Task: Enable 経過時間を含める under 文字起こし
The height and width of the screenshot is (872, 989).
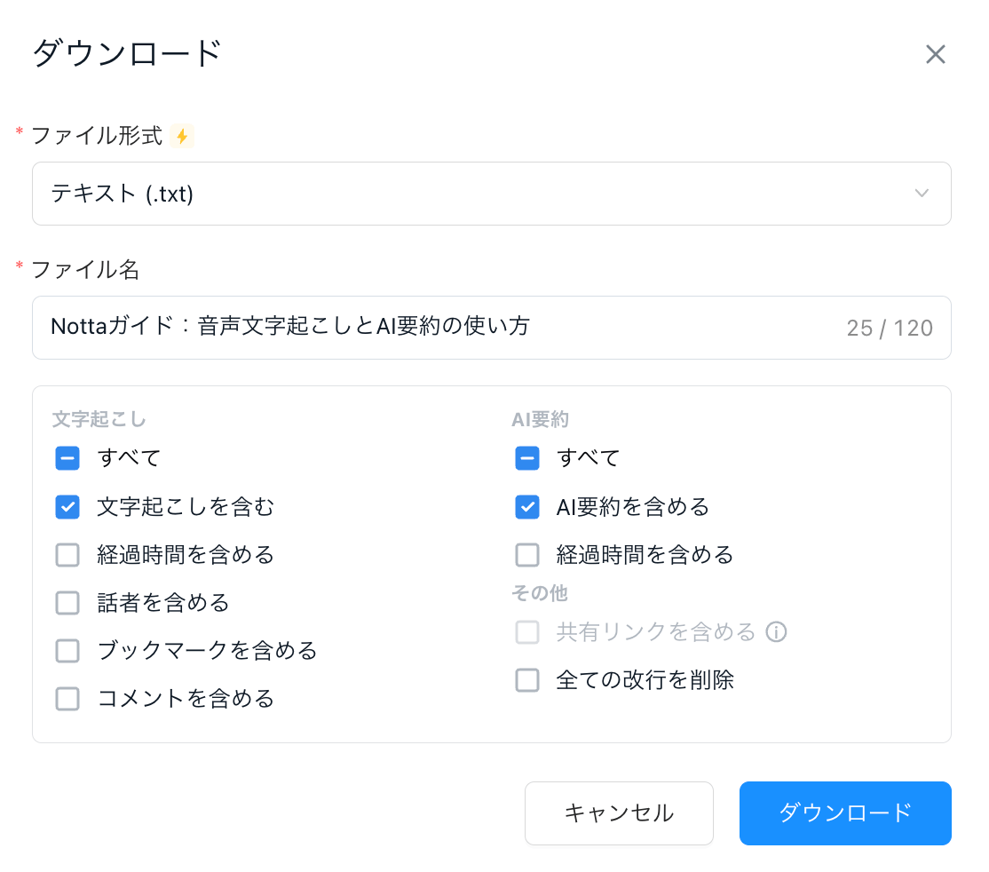Action: pos(67,555)
